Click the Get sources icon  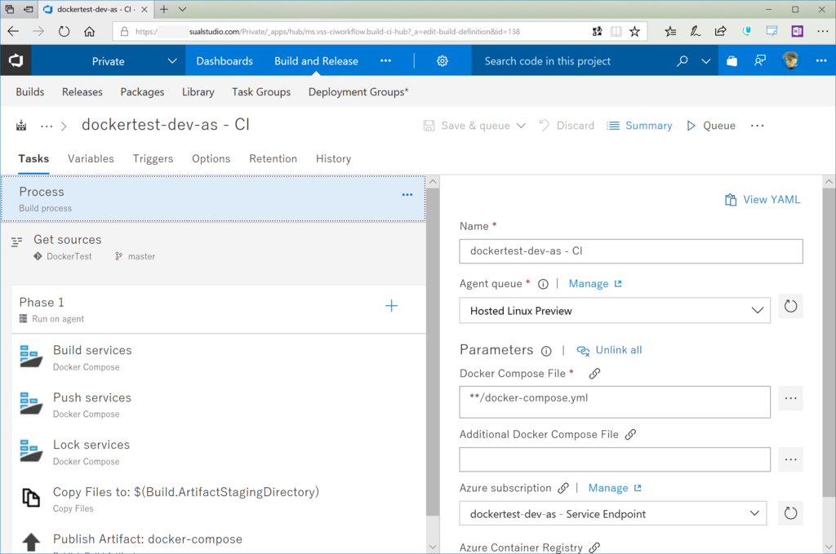coord(16,242)
